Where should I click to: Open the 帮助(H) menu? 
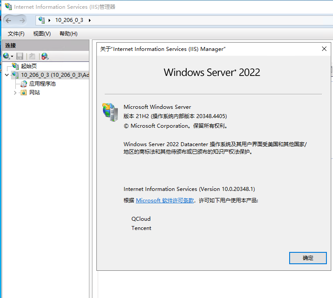point(68,34)
